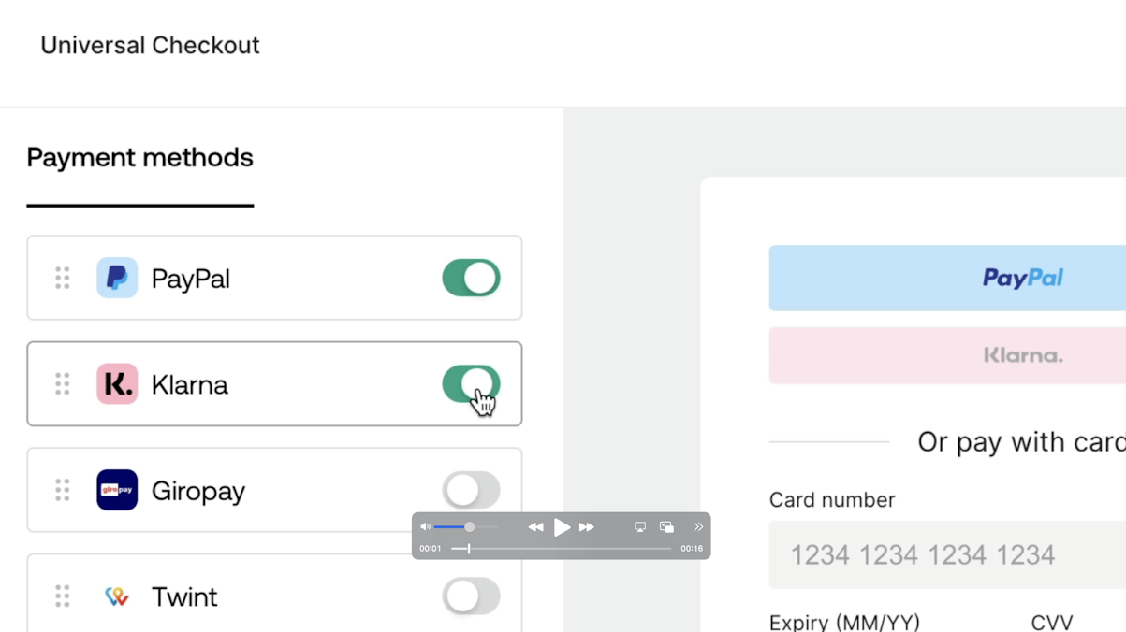
Task: Click the rewind button in video player
Action: pos(535,527)
